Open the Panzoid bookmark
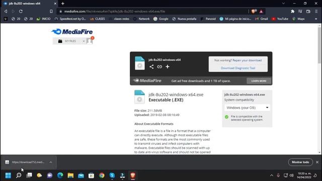Viewport: 322px width, 181px height. (x=208, y=19)
